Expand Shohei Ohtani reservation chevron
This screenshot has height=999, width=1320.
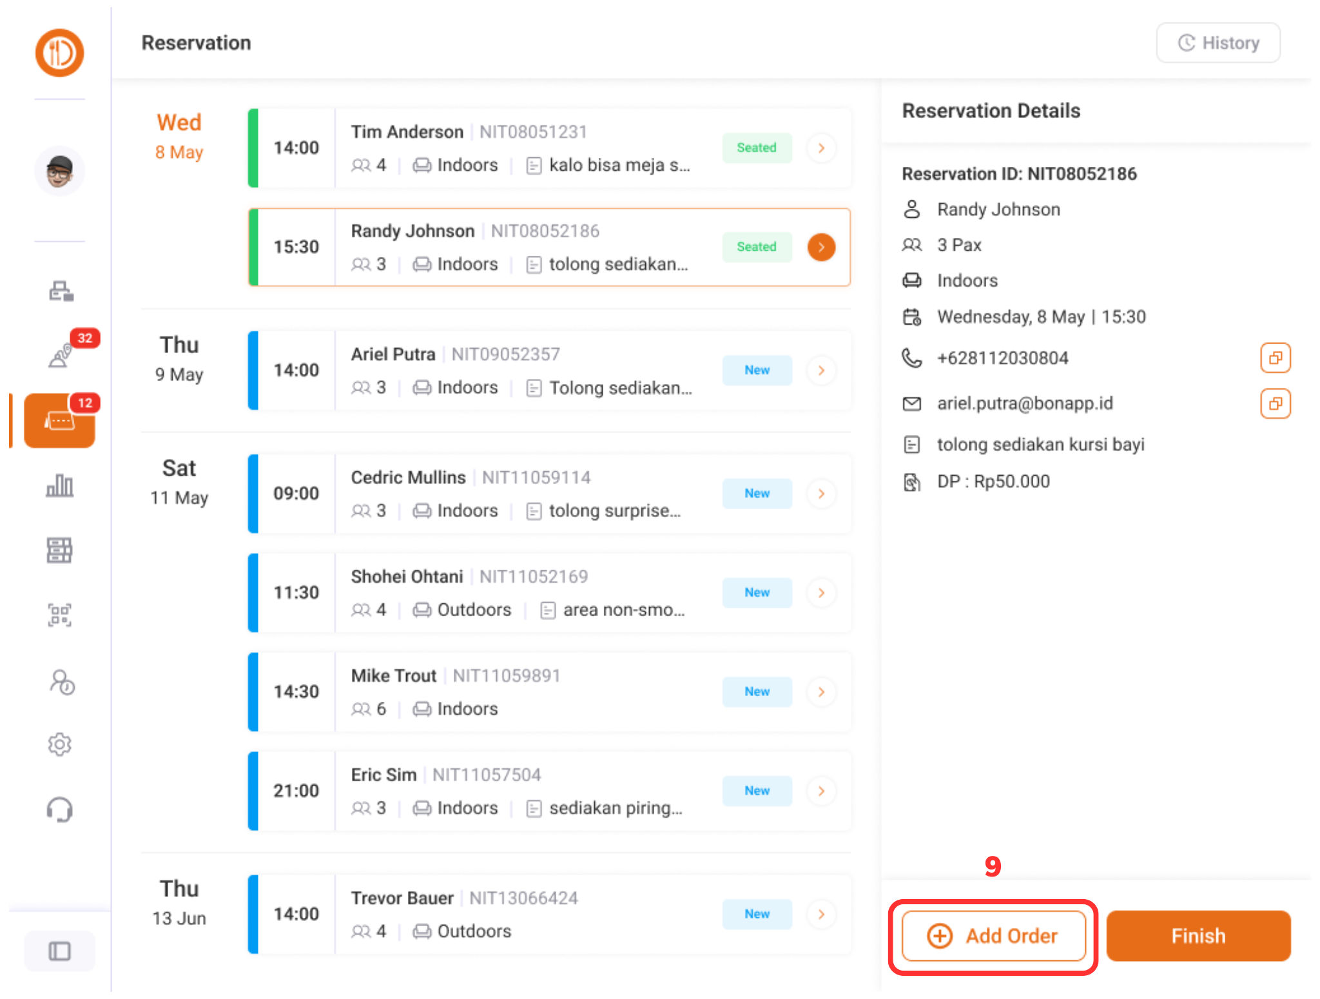click(821, 593)
